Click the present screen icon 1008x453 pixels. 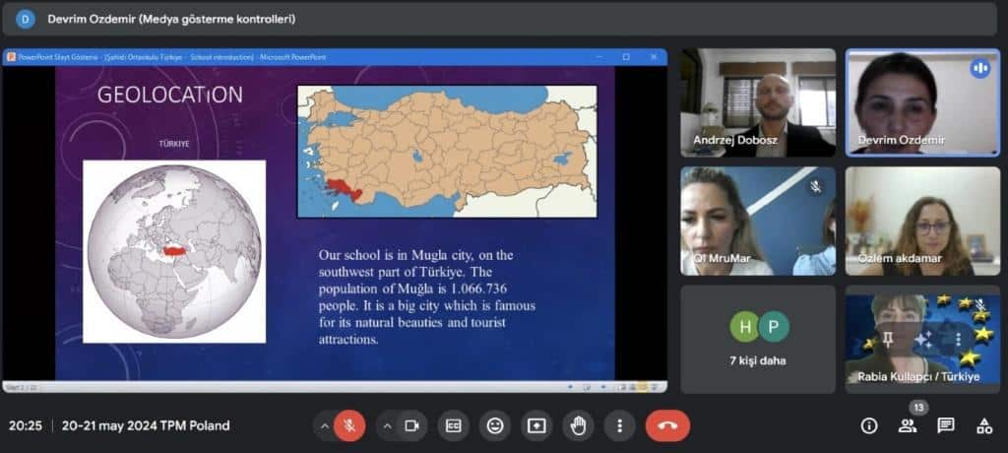point(536,425)
